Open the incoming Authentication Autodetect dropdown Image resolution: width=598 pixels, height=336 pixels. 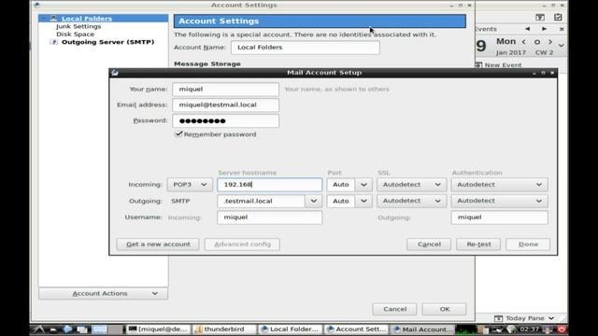(x=500, y=185)
